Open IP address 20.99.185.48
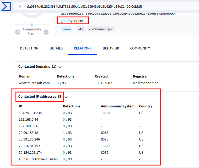The width and height of the screenshot is (199, 168). click(29, 133)
